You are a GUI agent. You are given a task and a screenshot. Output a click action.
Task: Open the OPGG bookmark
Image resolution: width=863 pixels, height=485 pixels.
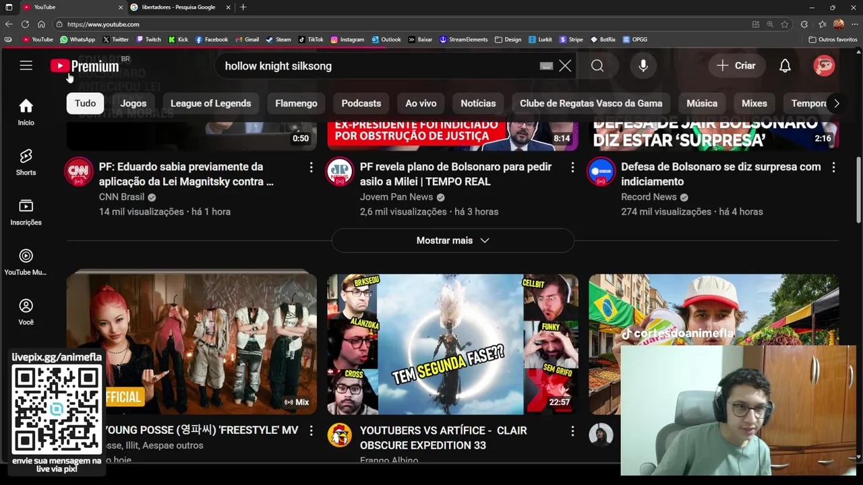(635, 40)
